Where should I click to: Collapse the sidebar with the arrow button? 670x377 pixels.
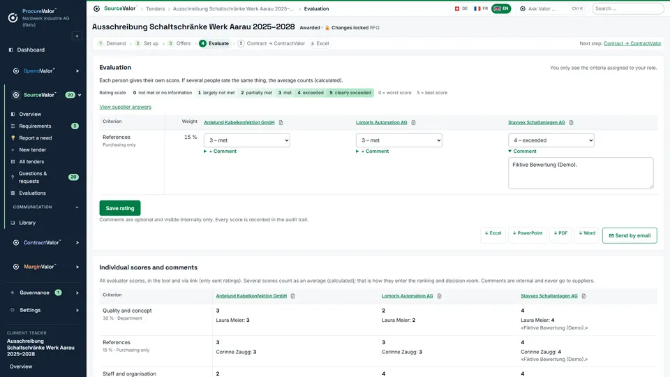point(77,36)
